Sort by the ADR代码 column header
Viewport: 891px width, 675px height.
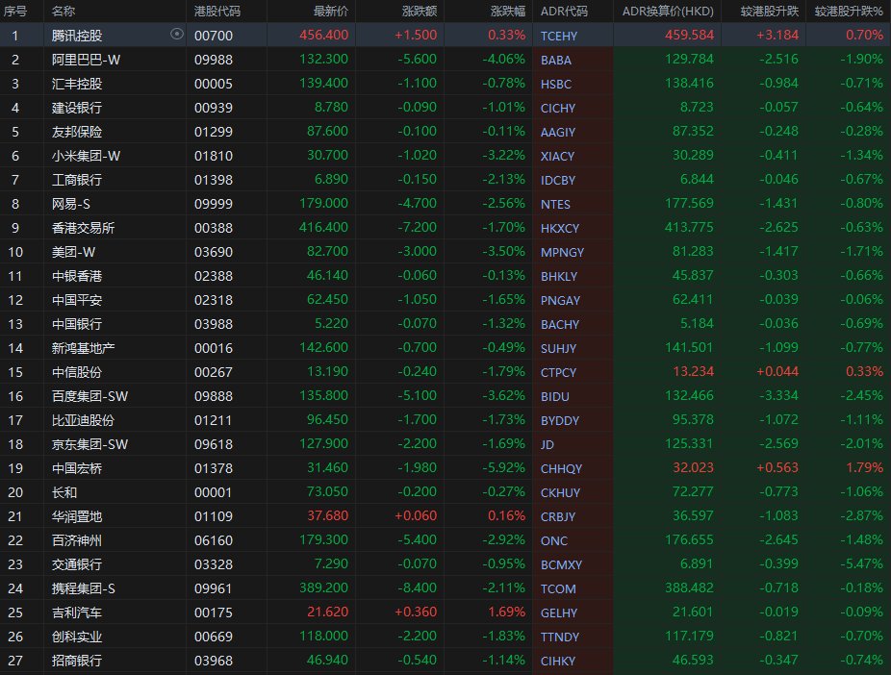pyautogui.click(x=564, y=11)
